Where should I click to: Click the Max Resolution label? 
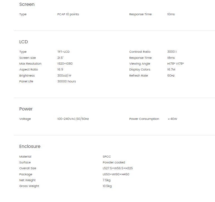[x=30, y=64]
